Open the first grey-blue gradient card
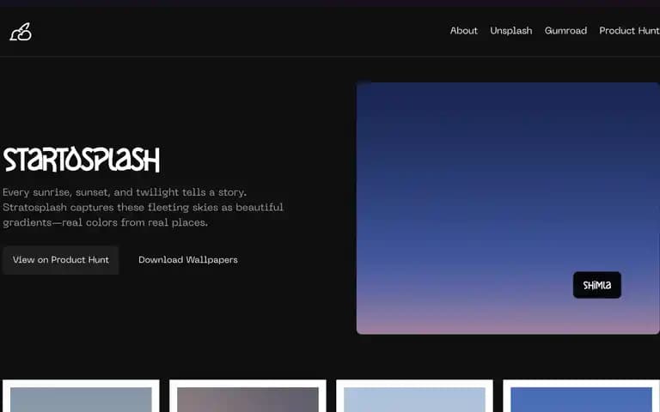This screenshot has height=412, width=660. point(81,396)
